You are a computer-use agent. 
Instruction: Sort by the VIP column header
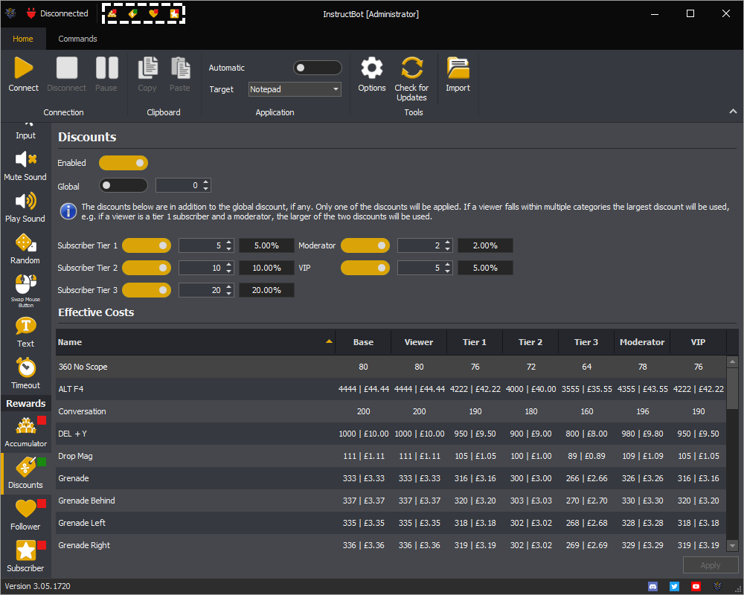coord(698,342)
